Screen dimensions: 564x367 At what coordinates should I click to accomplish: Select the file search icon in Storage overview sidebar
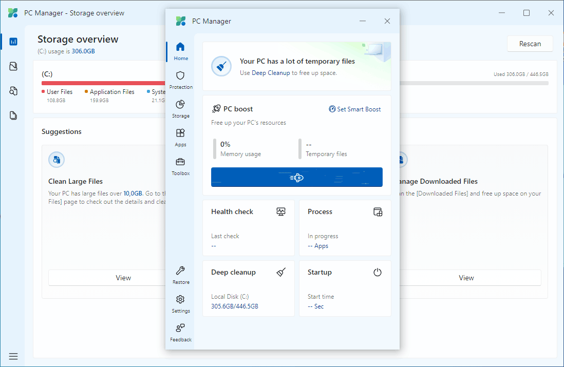pyautogui.click(x=13, y=91)
